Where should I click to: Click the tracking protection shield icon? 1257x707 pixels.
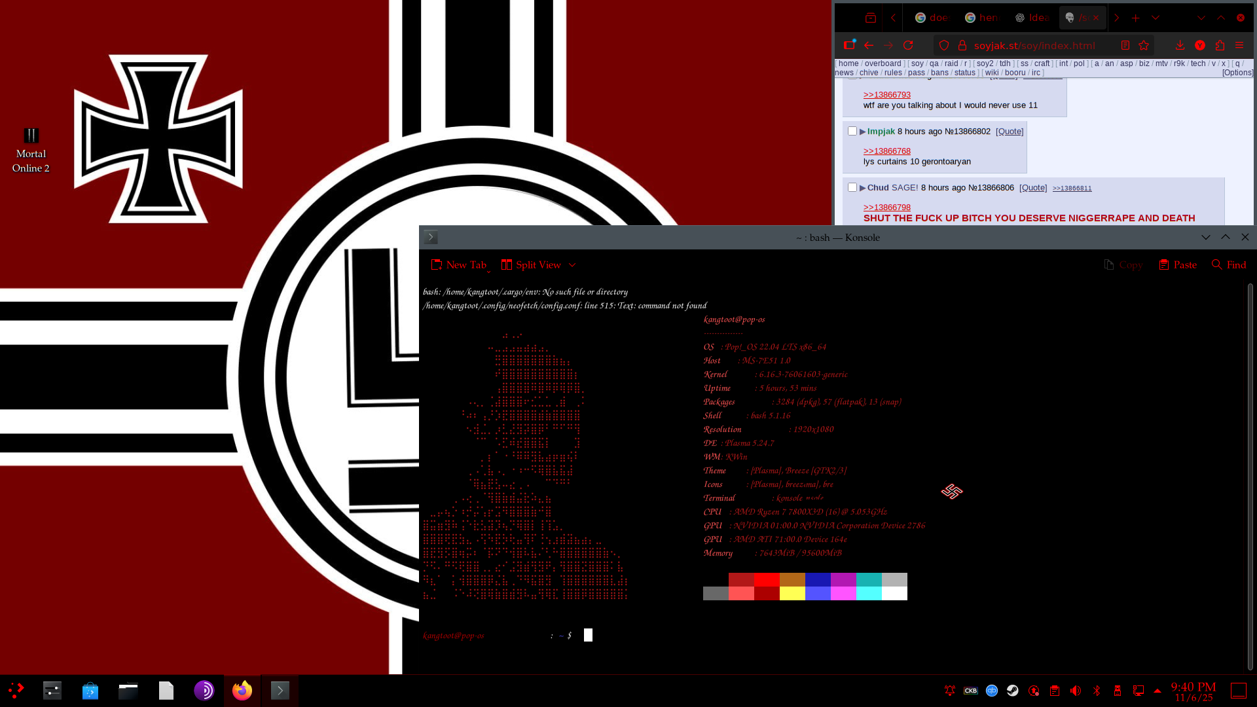coord(944,45)
